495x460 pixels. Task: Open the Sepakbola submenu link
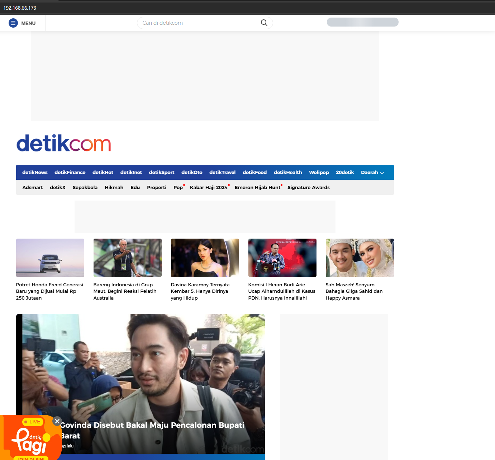(85, 188)
